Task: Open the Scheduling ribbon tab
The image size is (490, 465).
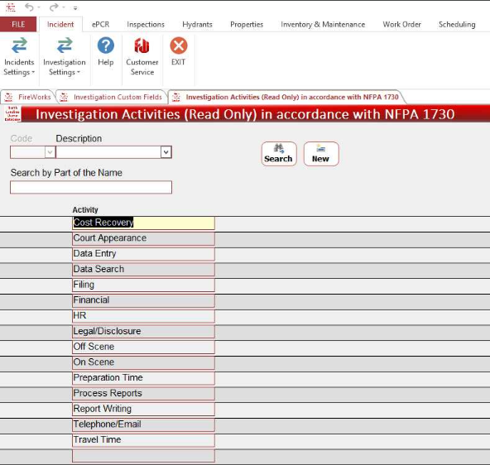Action: coord(457,24)
